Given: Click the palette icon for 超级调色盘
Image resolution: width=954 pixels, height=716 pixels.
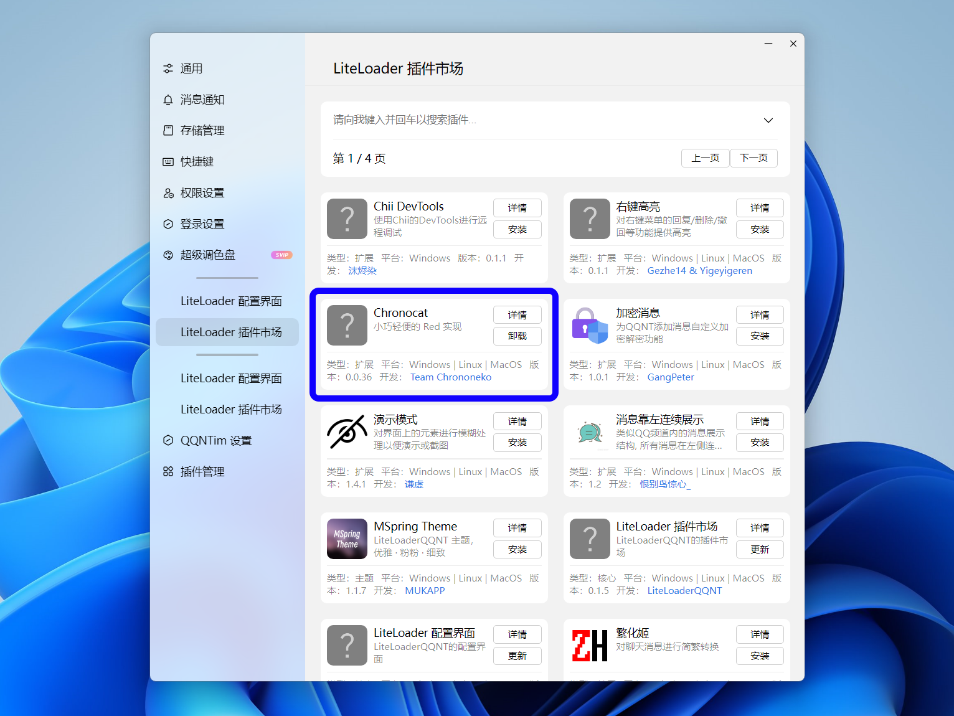Looking at the screenshot, I should click(x=168, y=255).
